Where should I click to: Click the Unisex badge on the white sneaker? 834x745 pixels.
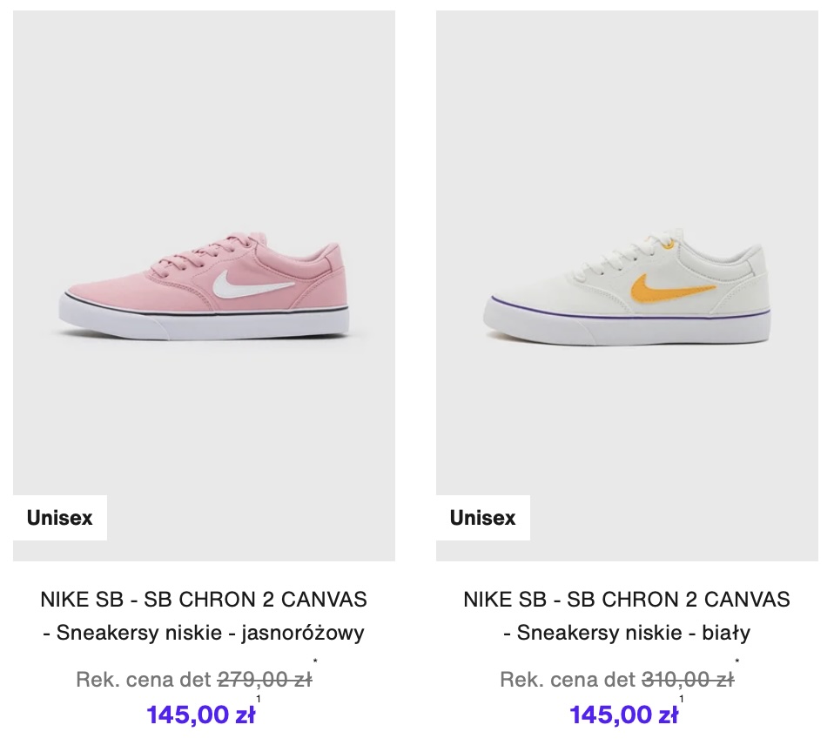482,518
